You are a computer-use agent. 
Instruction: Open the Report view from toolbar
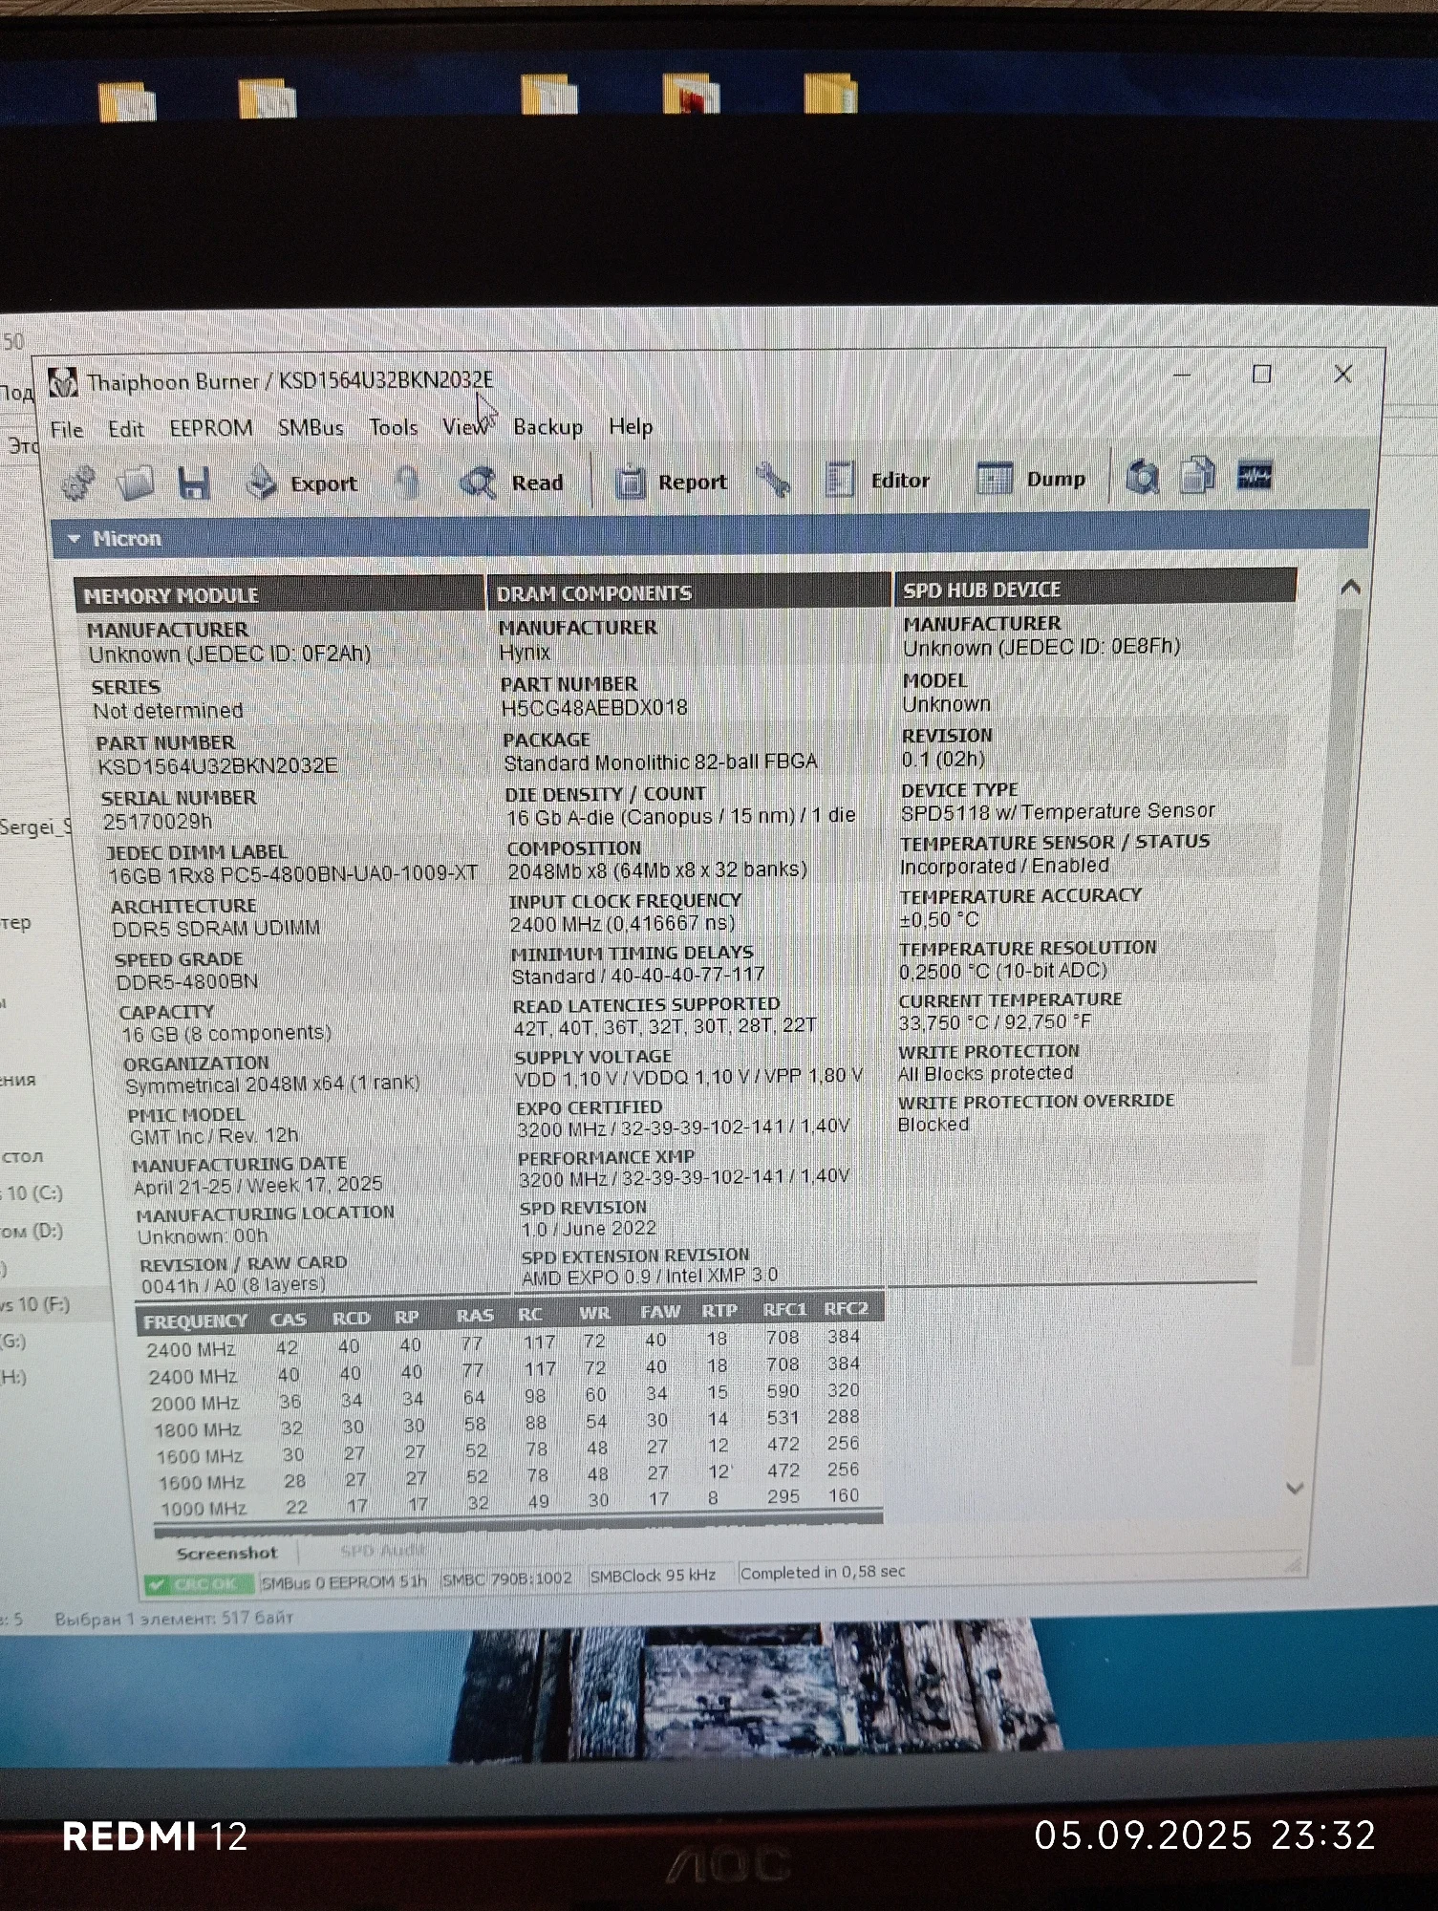pos(671,481)
